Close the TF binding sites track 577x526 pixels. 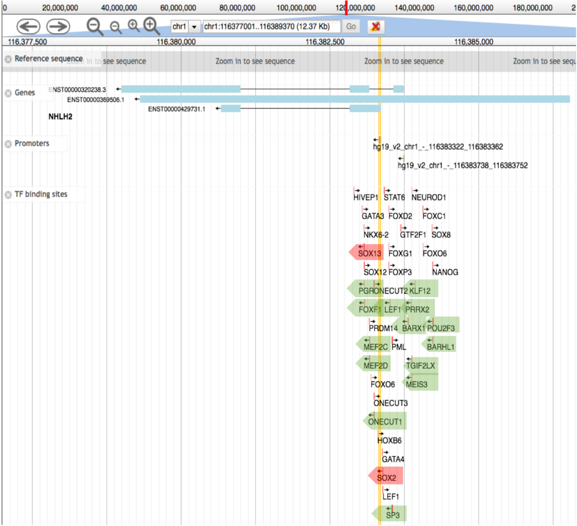[x=8, y=195]
